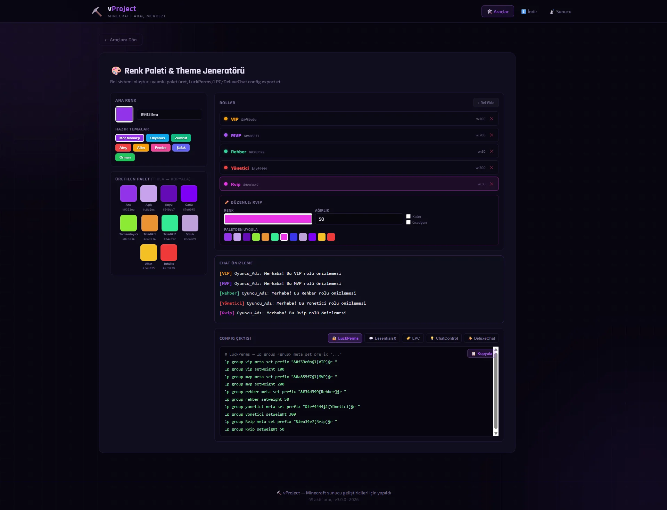Screen dimensions: 667x510
Task: Click the scrollbar up arrow in config output
Action: [x=496, y=349]
